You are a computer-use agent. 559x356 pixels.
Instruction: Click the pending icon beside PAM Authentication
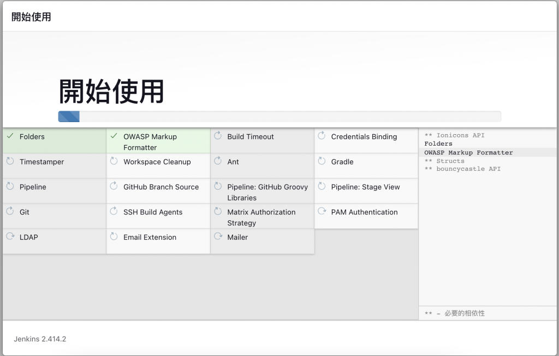pos(322,211)
